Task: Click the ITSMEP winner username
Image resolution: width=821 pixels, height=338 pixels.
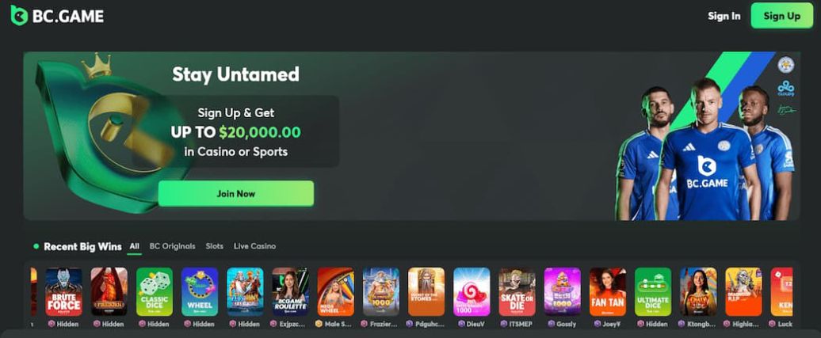Action: (521, 325)
